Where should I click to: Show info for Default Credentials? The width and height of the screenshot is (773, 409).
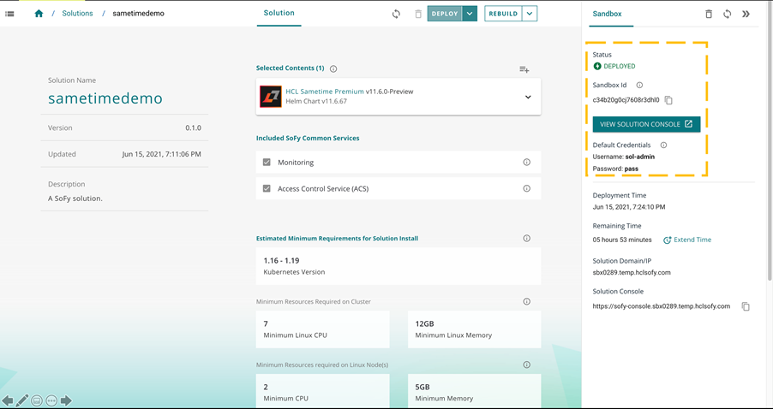point(663,145)
